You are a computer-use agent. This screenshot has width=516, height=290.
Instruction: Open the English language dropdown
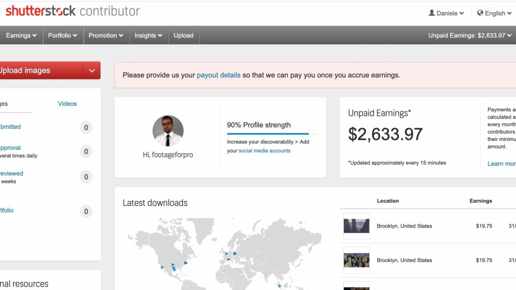tap(494, 13)
